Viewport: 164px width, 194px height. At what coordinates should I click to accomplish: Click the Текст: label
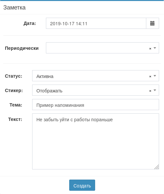coord(15,119)
